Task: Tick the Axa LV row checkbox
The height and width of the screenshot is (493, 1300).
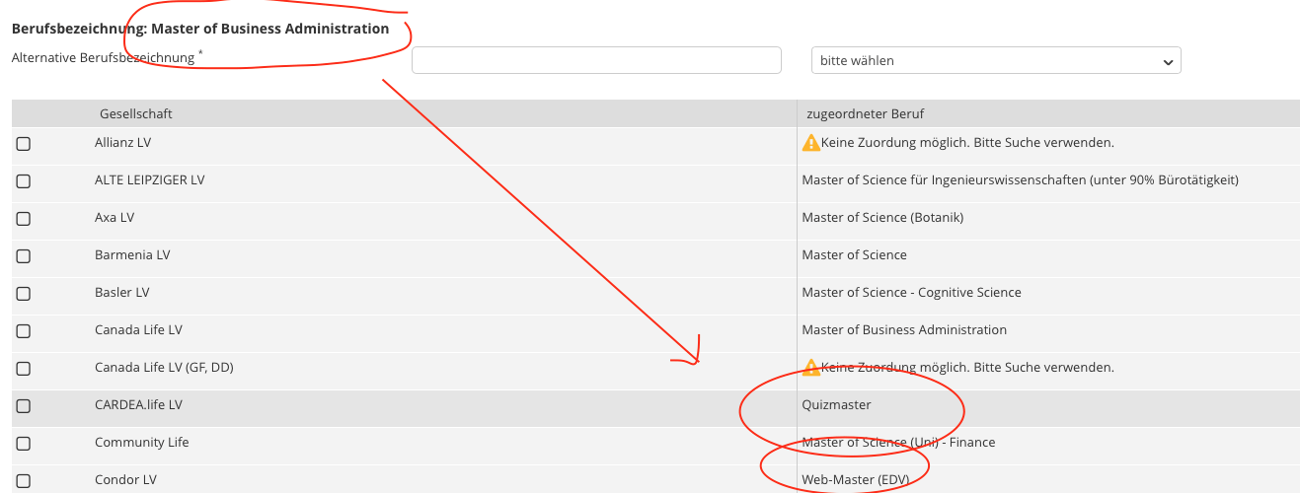Action: click(x=23, y=219)
